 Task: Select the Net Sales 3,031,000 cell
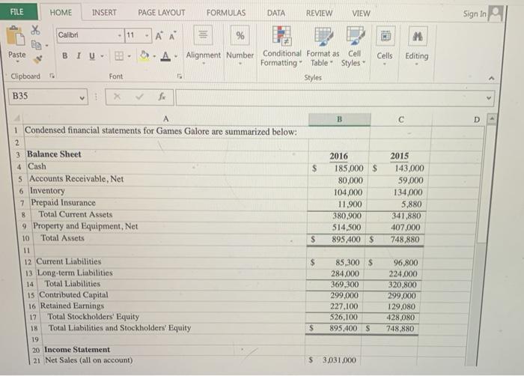[x=333, y=360]
